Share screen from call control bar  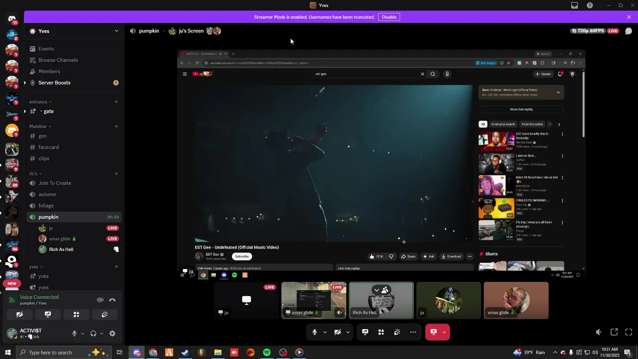(365, 332)
